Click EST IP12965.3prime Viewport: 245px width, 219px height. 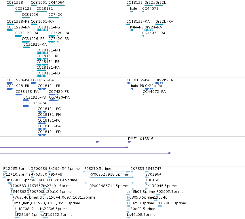tap(17, 169)
